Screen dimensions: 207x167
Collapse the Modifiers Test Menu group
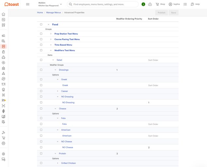51,50
